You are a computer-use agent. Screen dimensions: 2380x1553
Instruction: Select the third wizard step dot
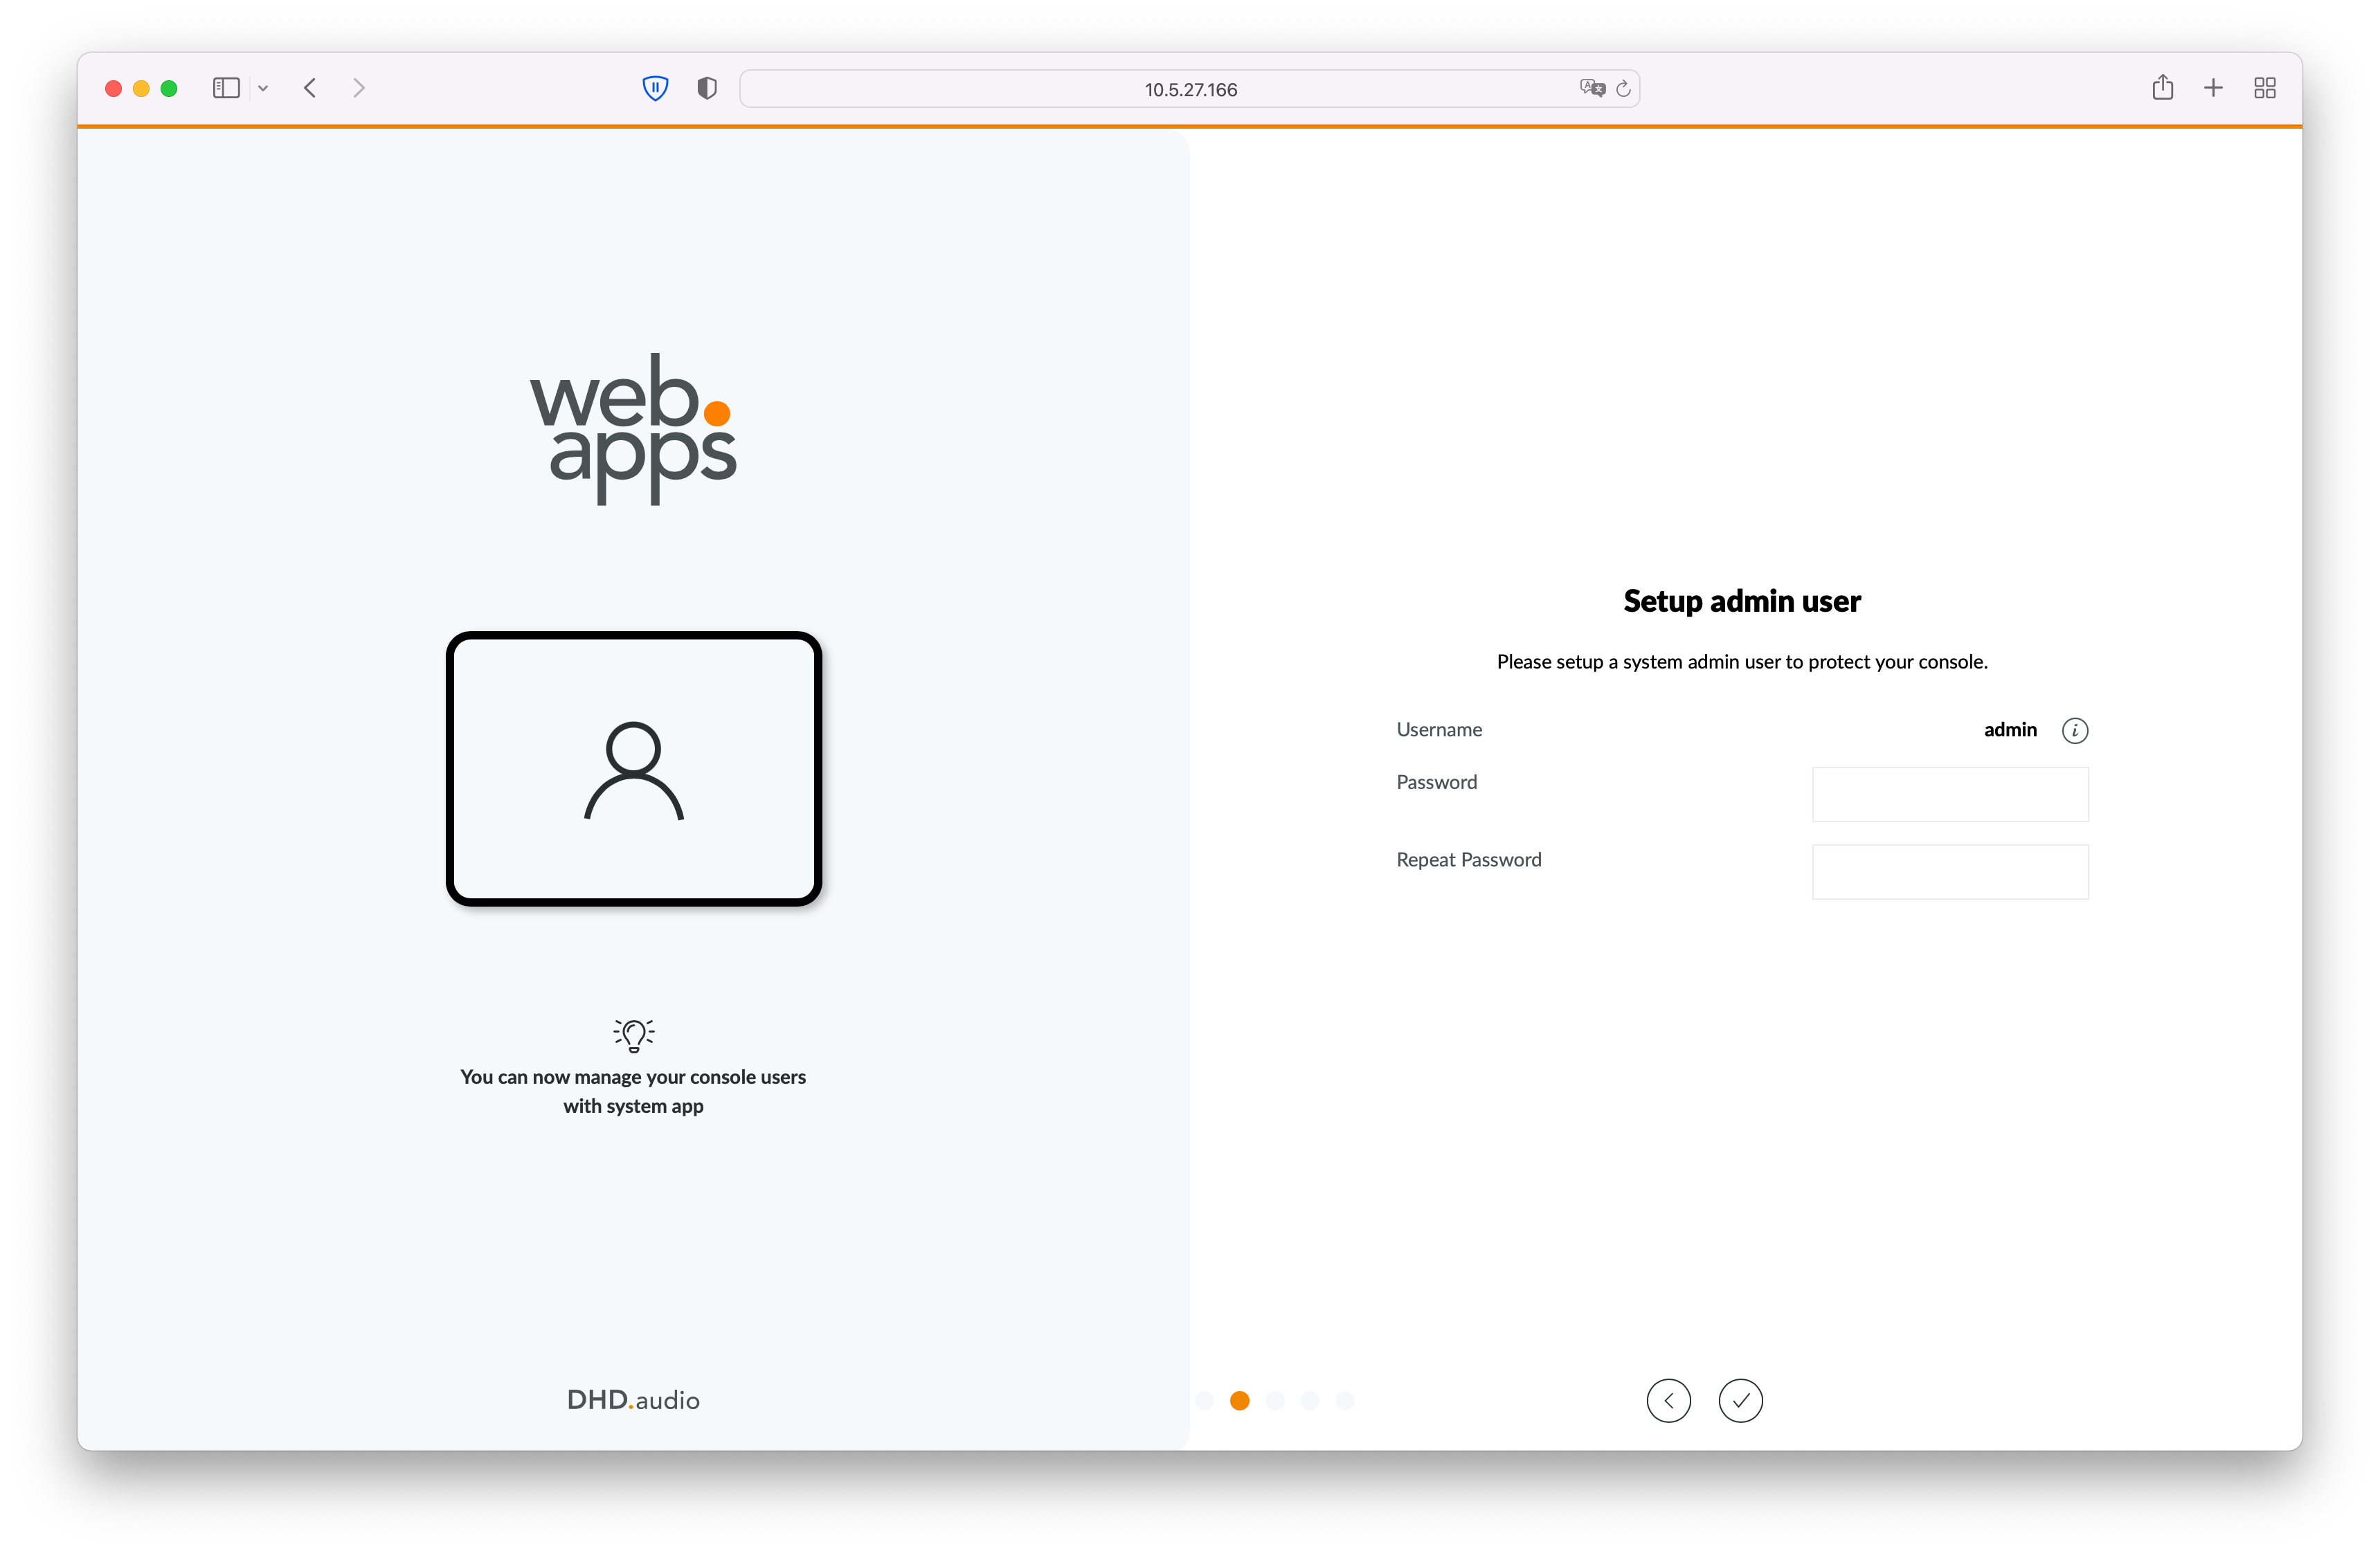(1275, 1400)
